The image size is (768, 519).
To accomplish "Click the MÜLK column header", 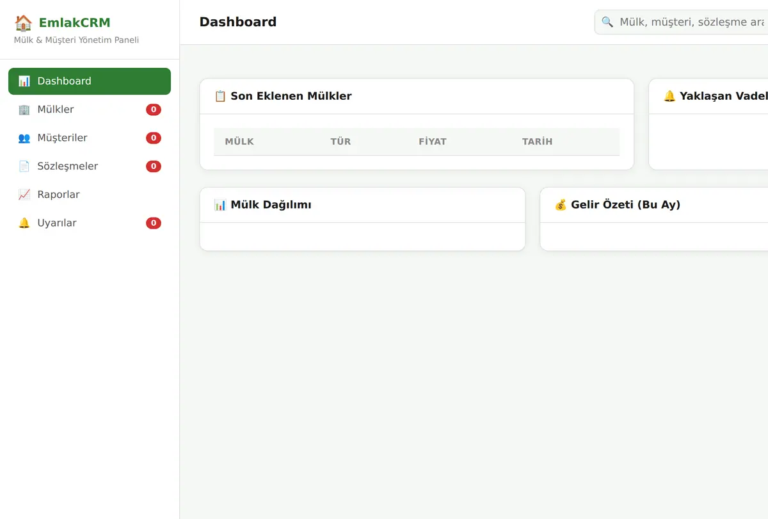I will [x=239, y=141].
